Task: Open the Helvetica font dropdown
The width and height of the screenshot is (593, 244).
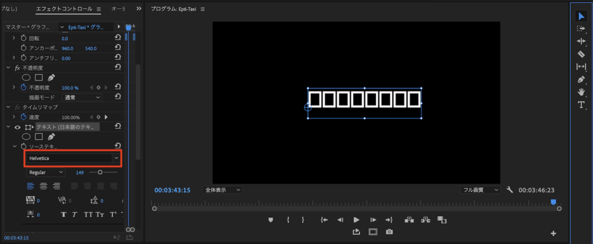Action: pos(116,158)
